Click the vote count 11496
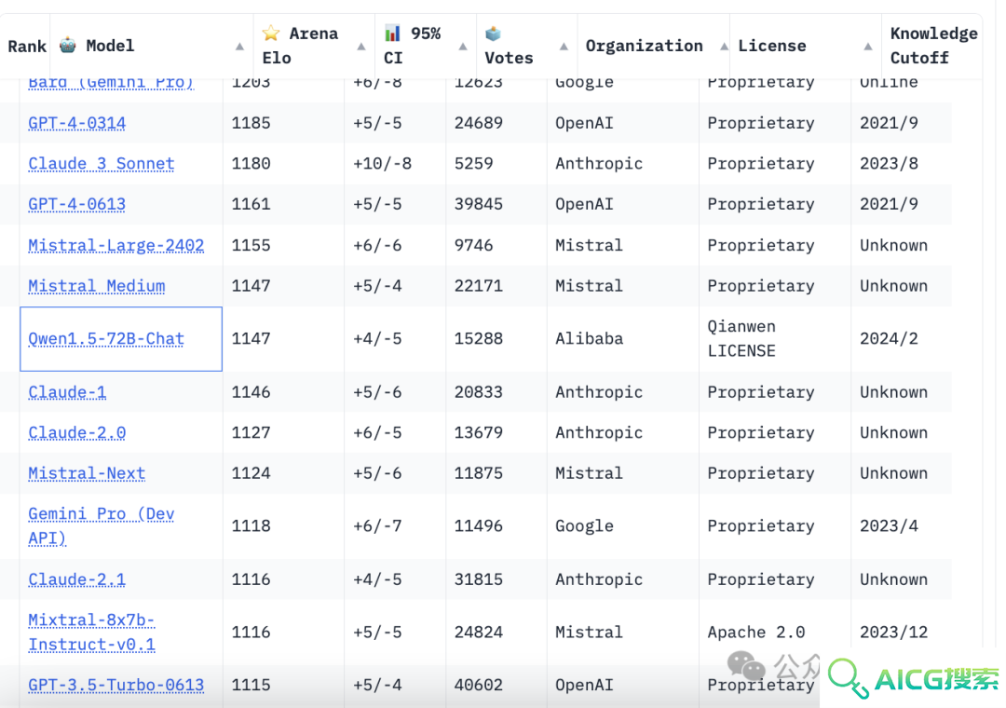Screen dimensions: 1006x708 click(479, 525)
